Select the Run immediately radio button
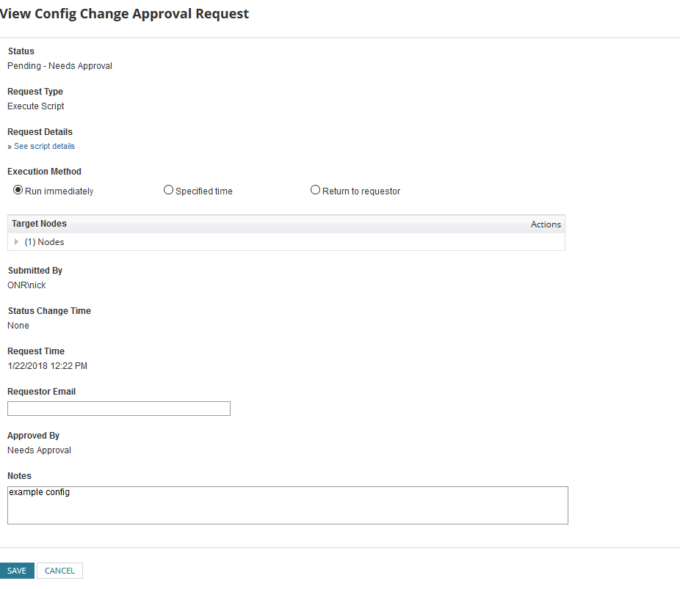680x589 pixels. (x=18, y=190)
